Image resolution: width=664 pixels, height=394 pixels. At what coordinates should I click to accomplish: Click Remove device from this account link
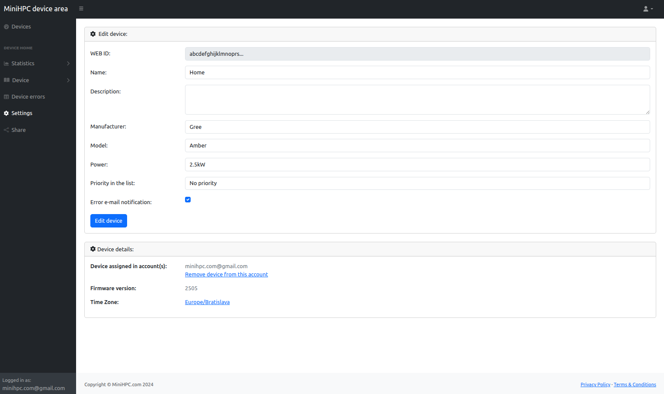pyautogui.click(x=227, y=275)
